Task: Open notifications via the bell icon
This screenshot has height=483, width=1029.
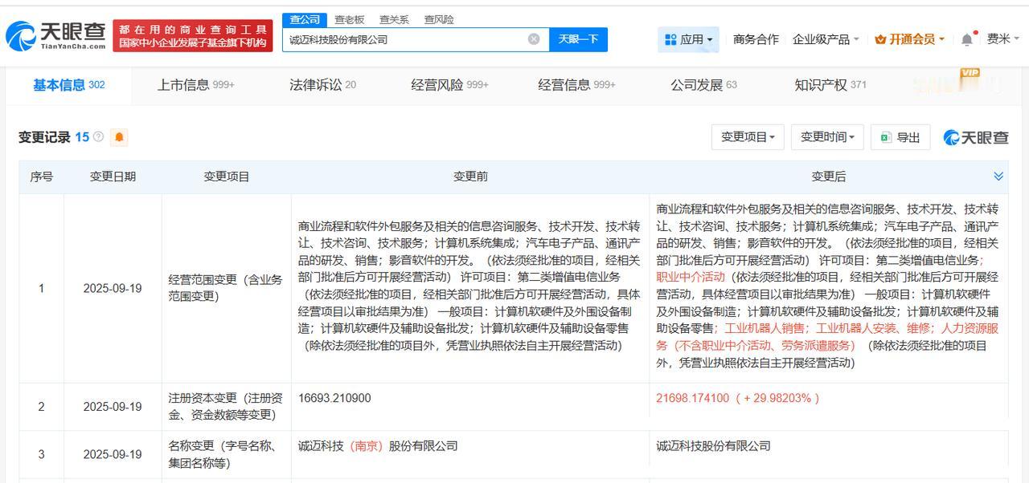Action: click(x=967, y=39)
